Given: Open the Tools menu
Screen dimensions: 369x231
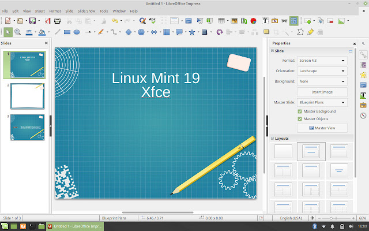Looking at the screenshot, I should click(104, 11).
